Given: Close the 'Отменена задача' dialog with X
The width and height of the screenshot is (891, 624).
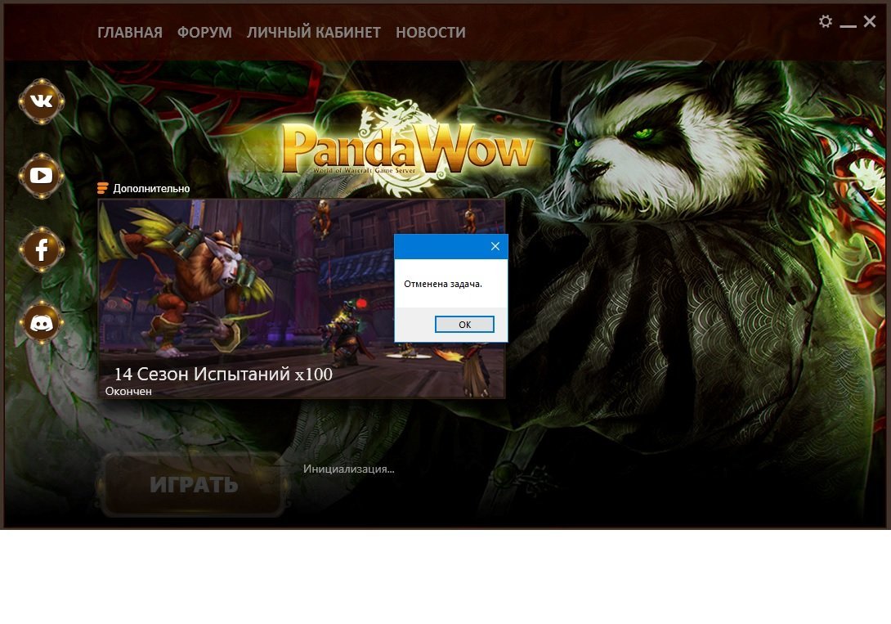Looking at the screenshot, I should point(495,246).
